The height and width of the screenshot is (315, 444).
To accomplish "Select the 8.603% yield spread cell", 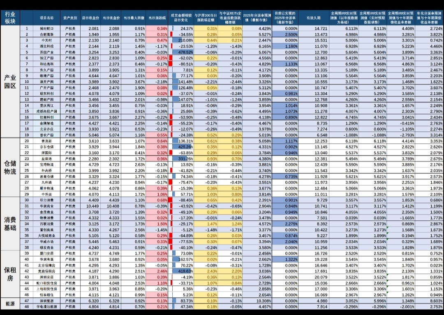I will [x=429, y=301].
